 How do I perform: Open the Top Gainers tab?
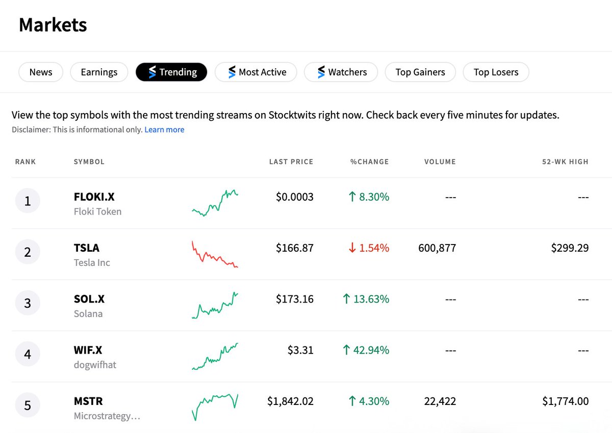click(x=420, y=72)
